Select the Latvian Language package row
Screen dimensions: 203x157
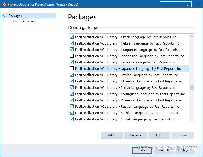[126, 75]
